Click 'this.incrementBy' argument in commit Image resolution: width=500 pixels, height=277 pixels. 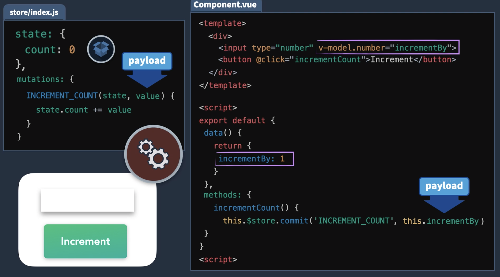coord(441,221)
